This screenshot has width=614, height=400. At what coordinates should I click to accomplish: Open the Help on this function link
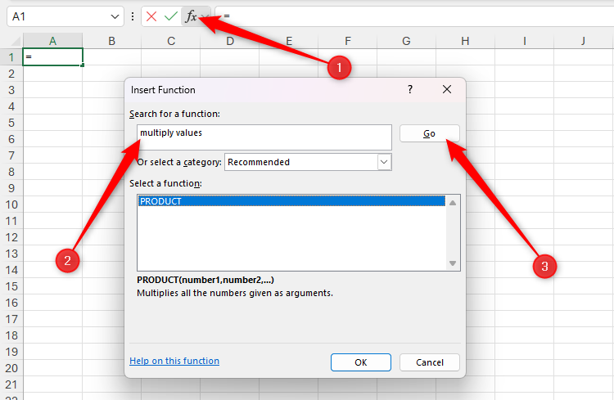174,361
